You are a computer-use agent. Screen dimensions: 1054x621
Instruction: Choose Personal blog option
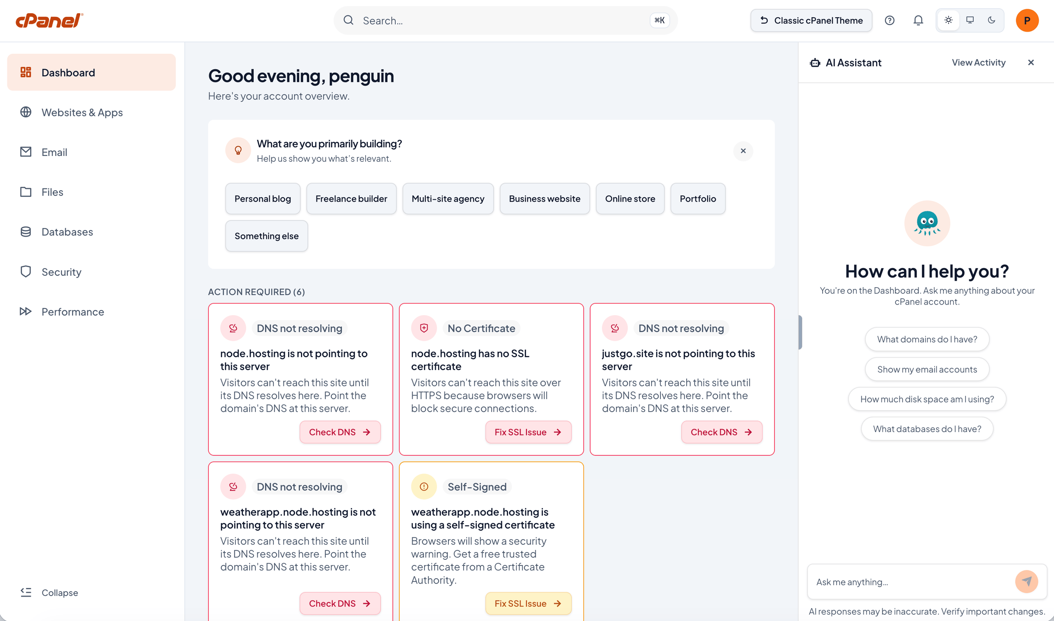[262, 198]
